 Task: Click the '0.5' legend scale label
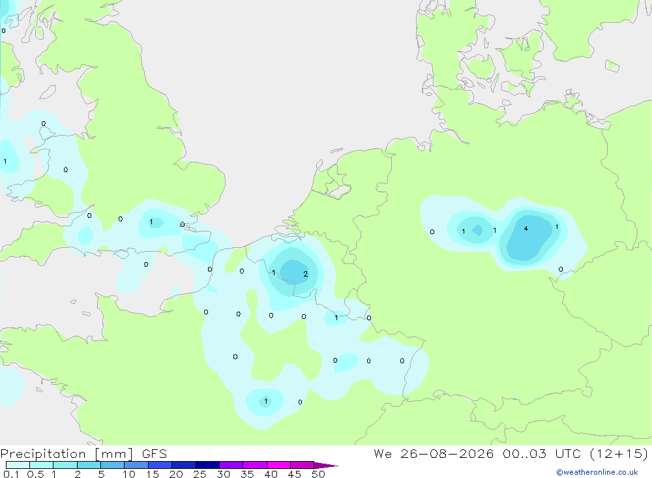tap(35, 474)
